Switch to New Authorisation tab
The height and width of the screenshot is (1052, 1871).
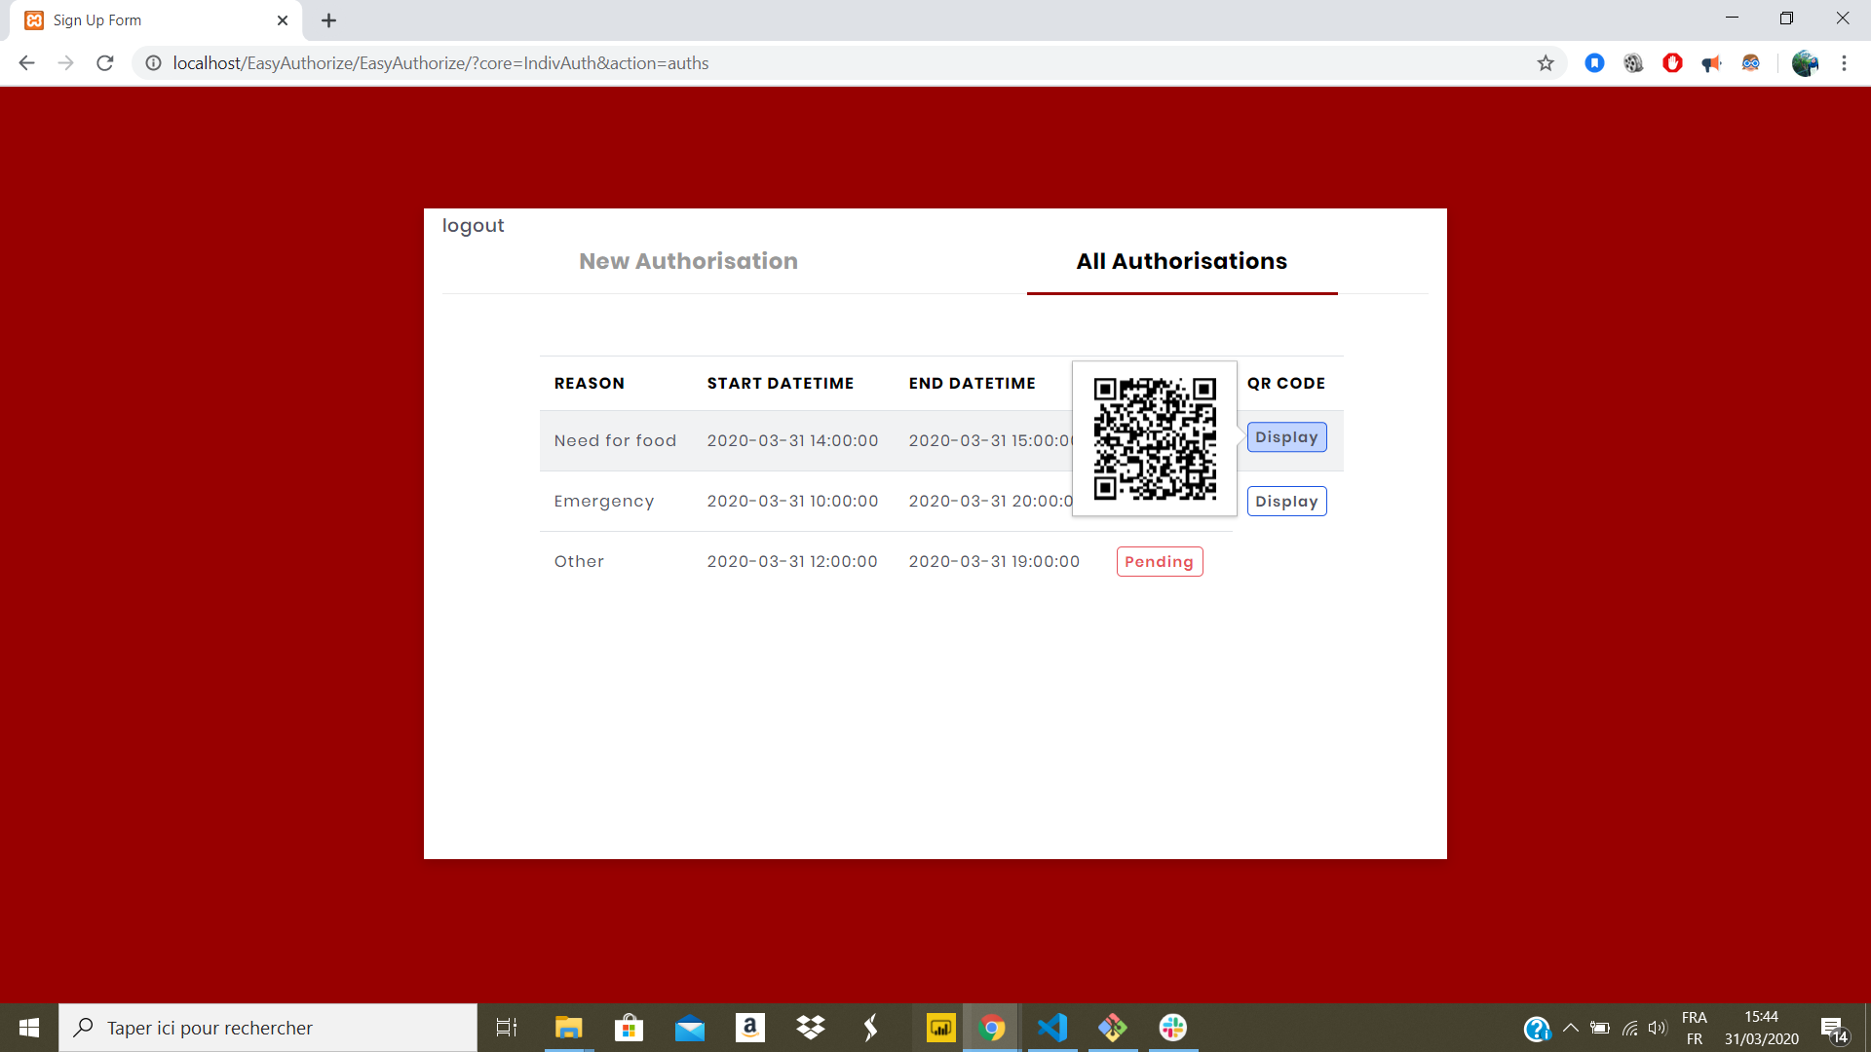[688, 261]
